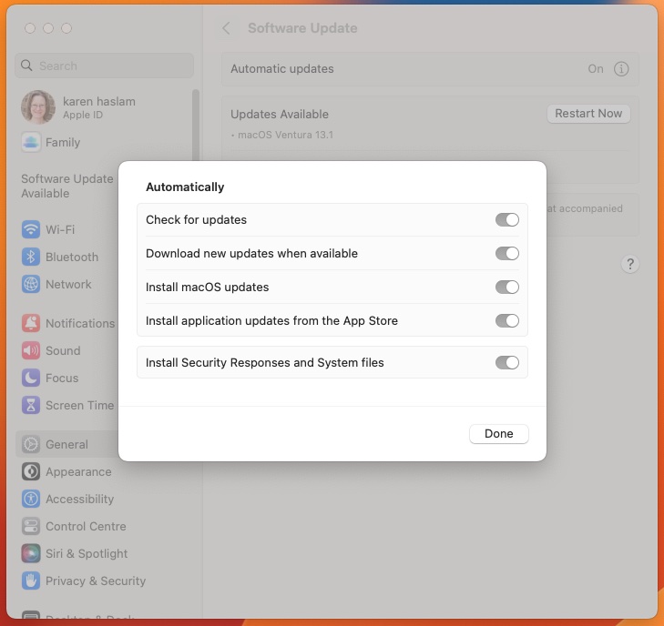Open Wi-Fi settings icon
Viewport: 664px width, 626px height.
(31, 229)
